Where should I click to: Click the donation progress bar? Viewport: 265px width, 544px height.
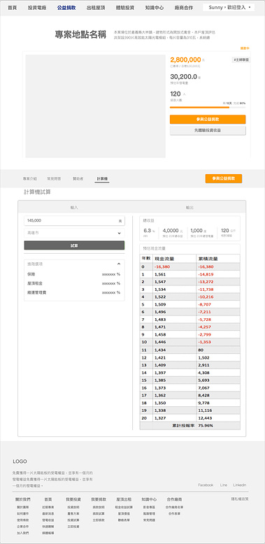[x=208, y=108]
